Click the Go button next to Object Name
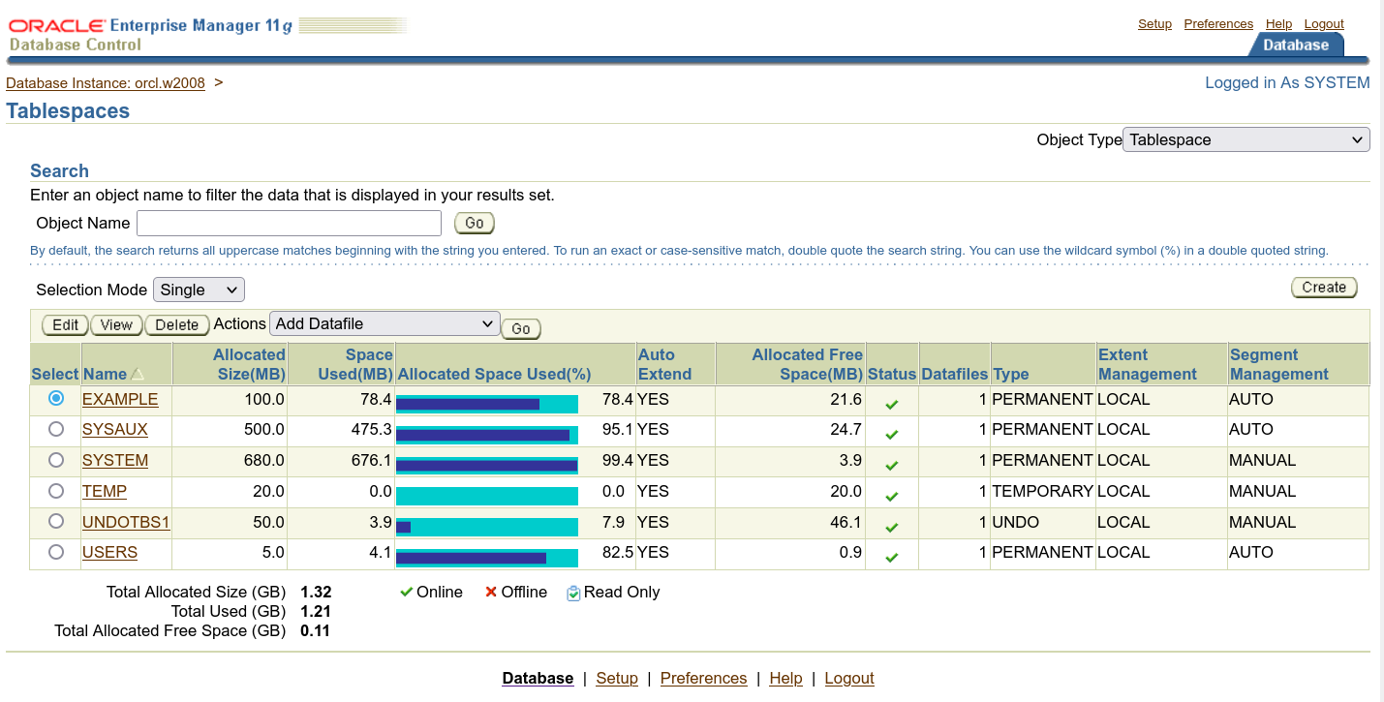1384x702 pixels. click(x=475, y=223)
